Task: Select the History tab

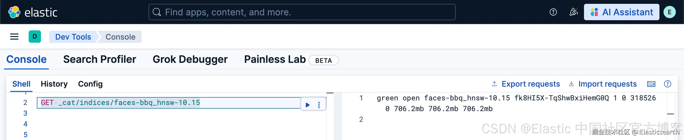Action: [54, 84]
